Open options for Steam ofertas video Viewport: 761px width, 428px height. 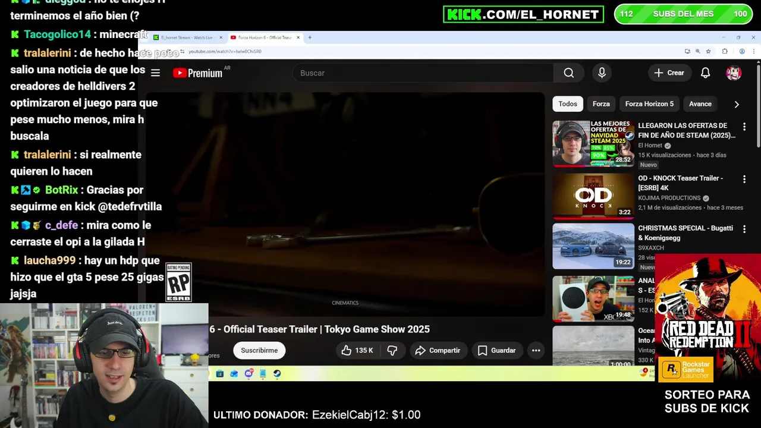[744, 127]
